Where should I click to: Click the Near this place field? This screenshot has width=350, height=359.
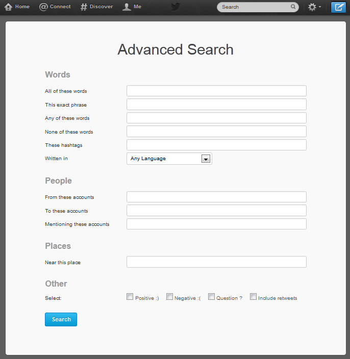point(216,262)
